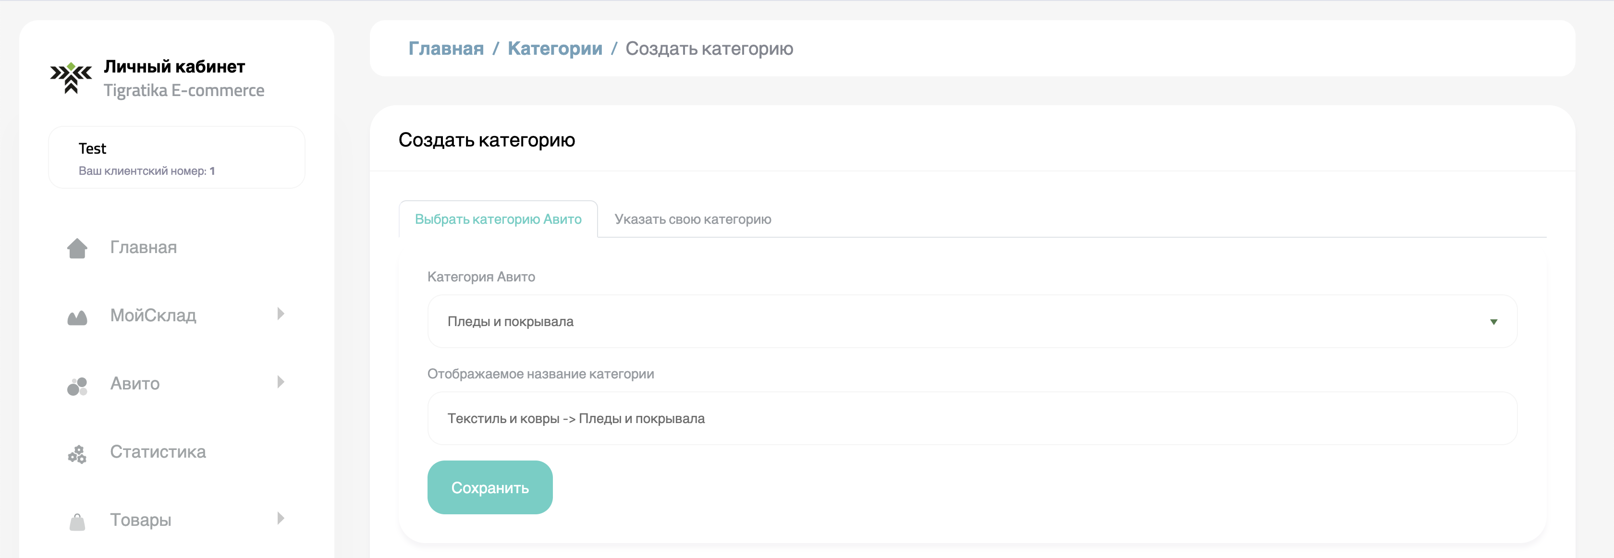Screen dimensions: 1614x558
Task: Open Статистика in sidebar menu
Action: [158, 451]
